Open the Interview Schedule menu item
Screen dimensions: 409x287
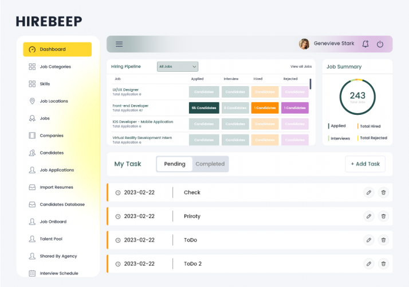click(x=59, y=273)
